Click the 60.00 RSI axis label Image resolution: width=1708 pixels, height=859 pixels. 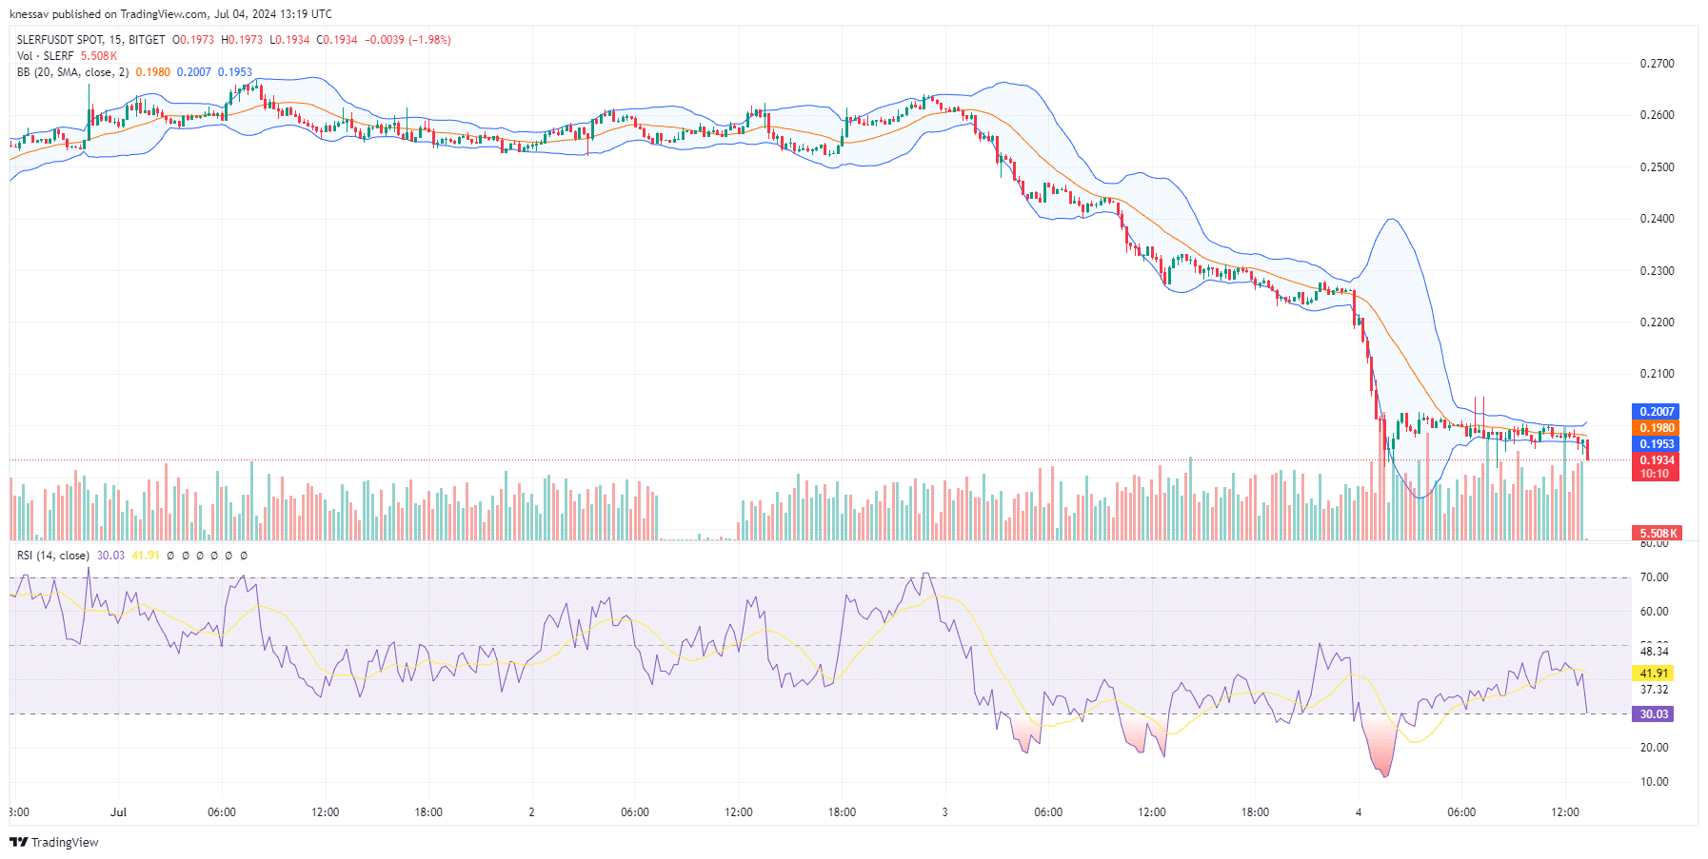tap(1654, 612)
